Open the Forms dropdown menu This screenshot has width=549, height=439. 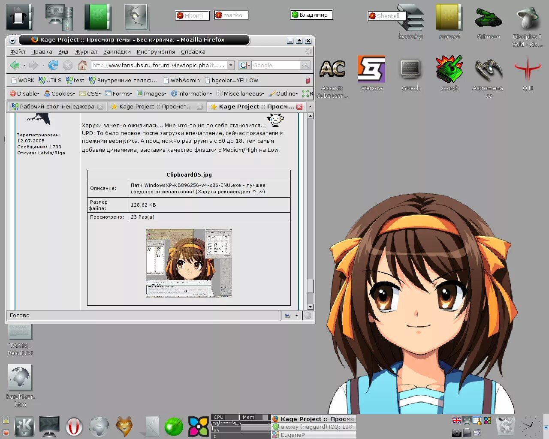[x=119, y=93]
